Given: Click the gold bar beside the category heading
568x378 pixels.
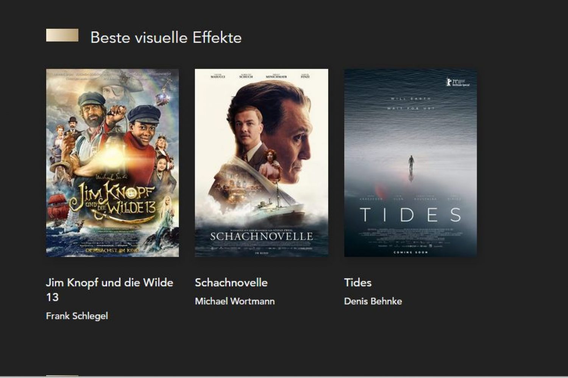Looking at the screenshot, I should 62,35.
